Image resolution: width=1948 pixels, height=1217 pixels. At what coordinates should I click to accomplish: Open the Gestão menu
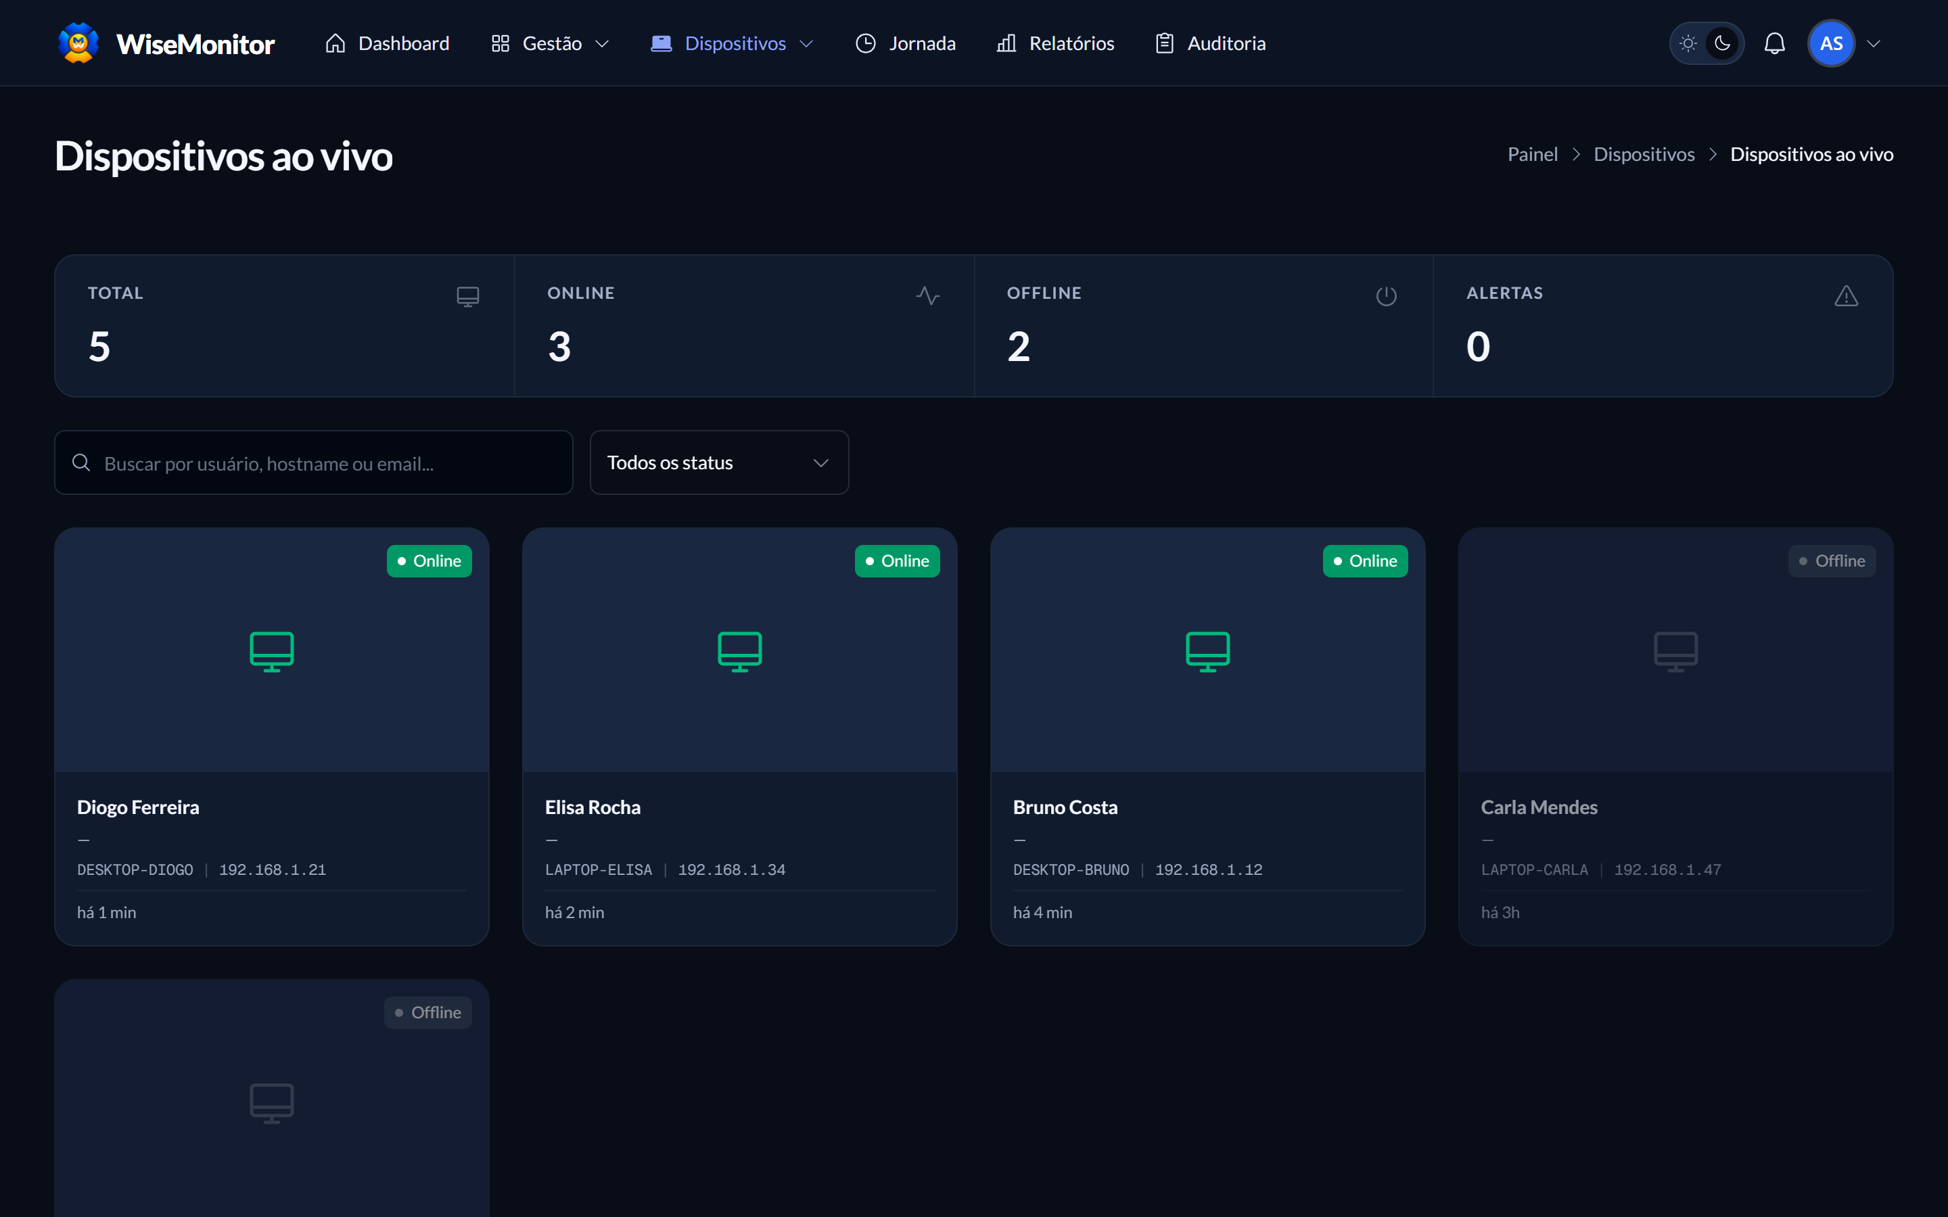point(550,43)
